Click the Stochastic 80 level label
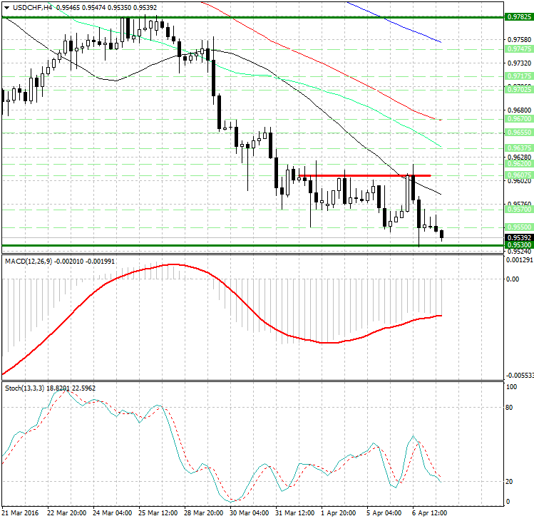The width and height of the screenshot is (534, 521). tap(509, 408)
